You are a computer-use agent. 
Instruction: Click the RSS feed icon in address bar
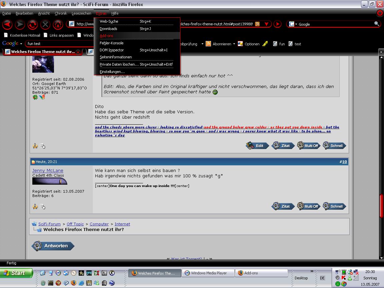(x=257, y=24)
